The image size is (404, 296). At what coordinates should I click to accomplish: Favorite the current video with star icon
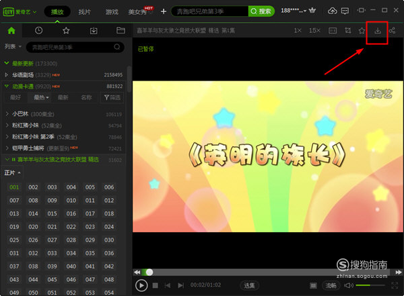362,31
